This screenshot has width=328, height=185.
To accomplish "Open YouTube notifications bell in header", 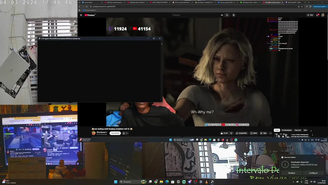I will pos(317,15).
